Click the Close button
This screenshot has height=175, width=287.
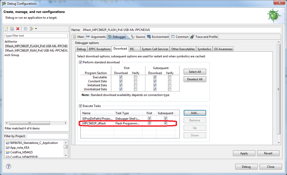(x=271, y=167)
